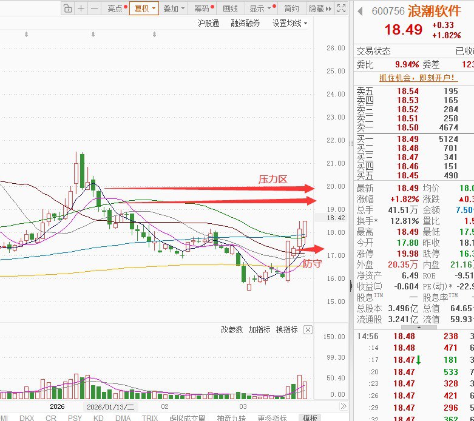
Task: Click 总手 value 41.51万
Action: [403, 210]
